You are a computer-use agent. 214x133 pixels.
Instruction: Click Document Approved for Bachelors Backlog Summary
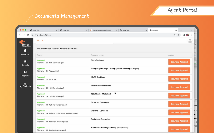pyautogui.click(x=179, y=129)
